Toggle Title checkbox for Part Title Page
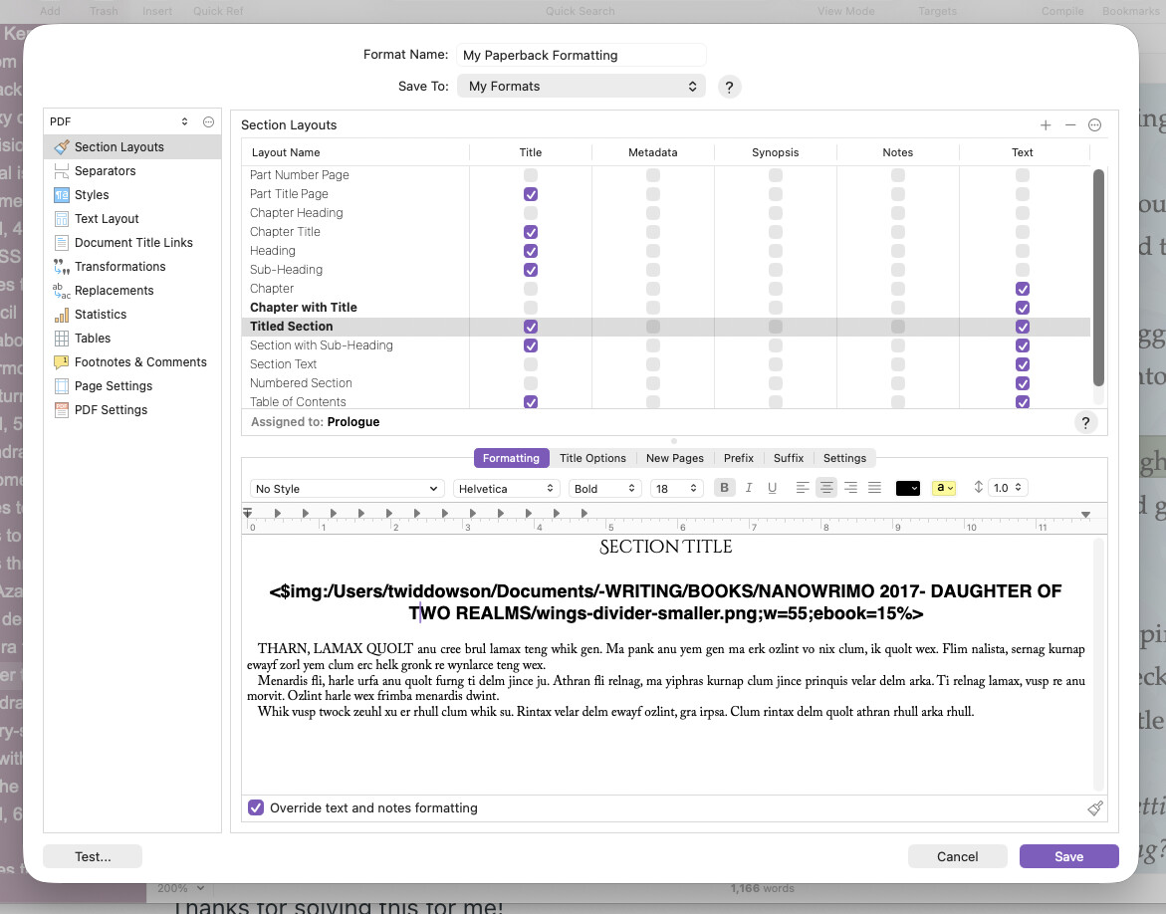The image size is (1166, 914). (x=531, y=194)
